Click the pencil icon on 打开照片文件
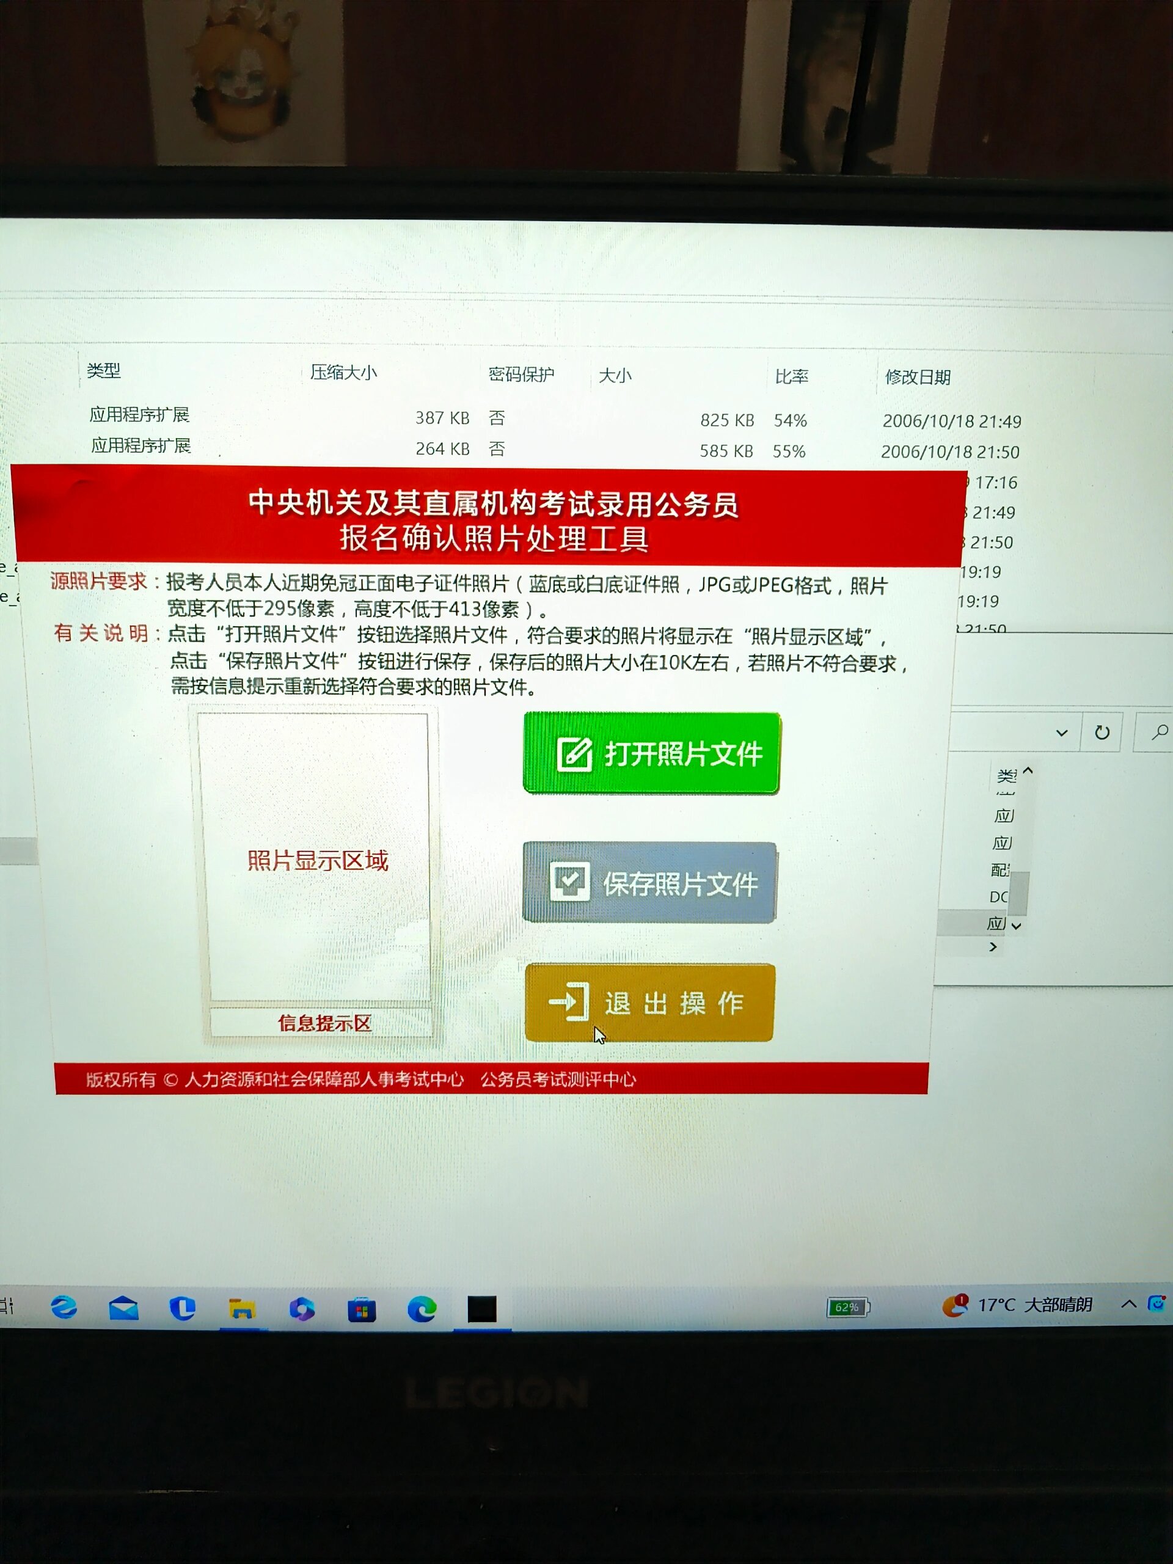Viewport: 1173px width, 1564px height. pyautogui.click(x=574, y=755)
